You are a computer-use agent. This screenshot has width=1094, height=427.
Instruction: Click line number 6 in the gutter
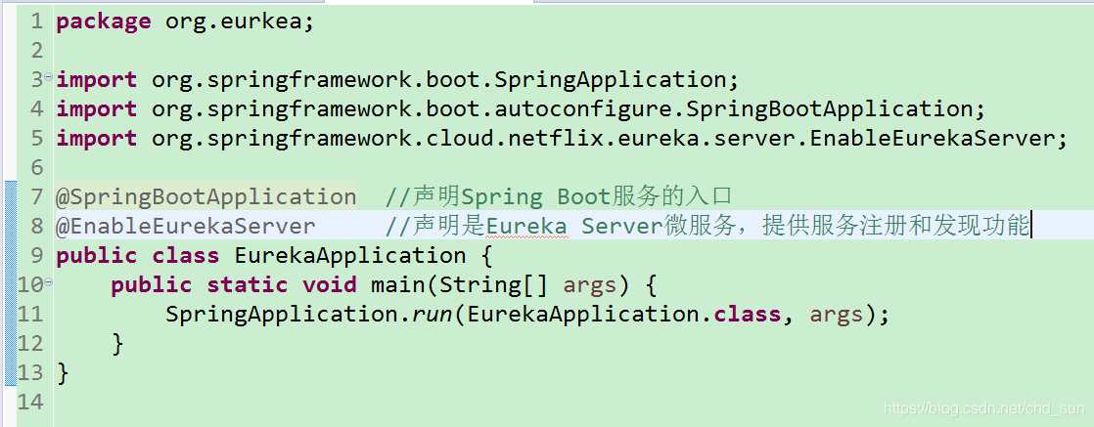point(37,168)
